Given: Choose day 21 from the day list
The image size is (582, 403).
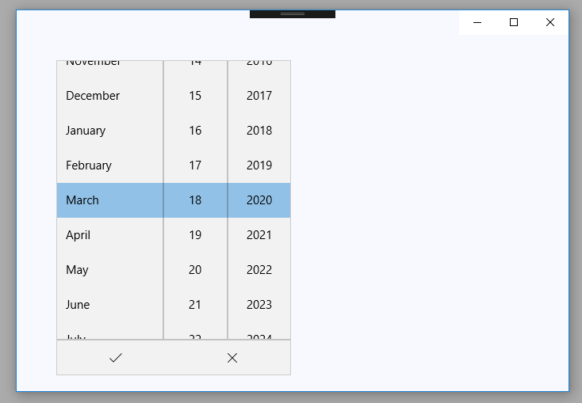Looking at the screenshot, I should point(195,305).
